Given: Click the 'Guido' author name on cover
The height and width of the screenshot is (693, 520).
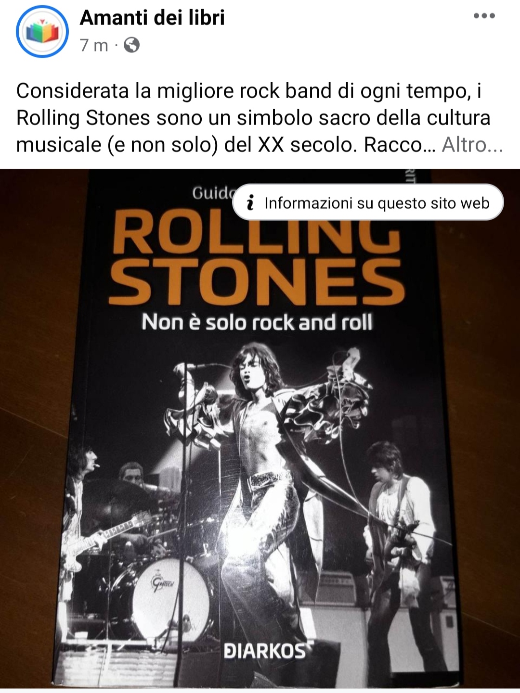Looking at the screenshot, I should 212,193.
